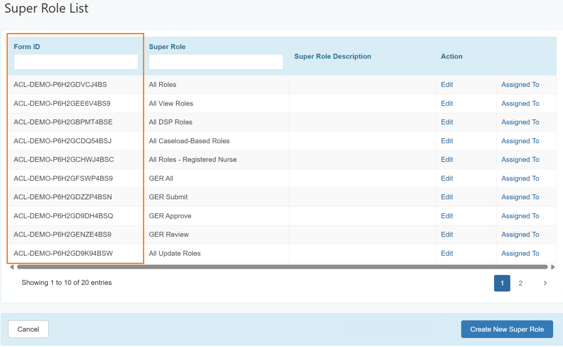Select form ID ACL-DEMO-P6H2GD9K94BSW

(63, 253)
